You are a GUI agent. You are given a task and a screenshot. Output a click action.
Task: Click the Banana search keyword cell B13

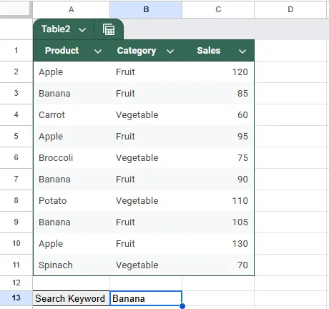coord(146,298)
